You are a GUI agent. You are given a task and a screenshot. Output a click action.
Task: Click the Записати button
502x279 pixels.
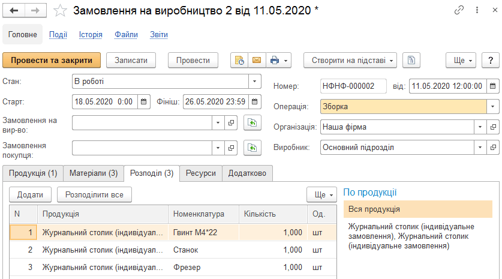[131, 60]
